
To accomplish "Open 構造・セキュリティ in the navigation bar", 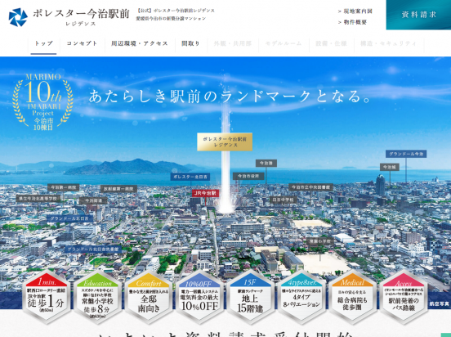I will click(389, 44).
